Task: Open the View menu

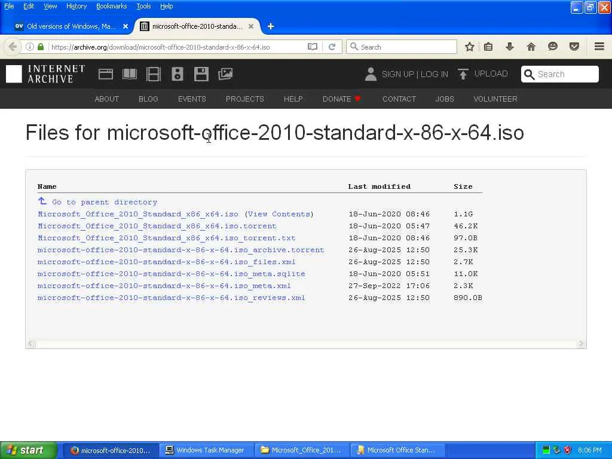Action: click(x=50, y=6)
